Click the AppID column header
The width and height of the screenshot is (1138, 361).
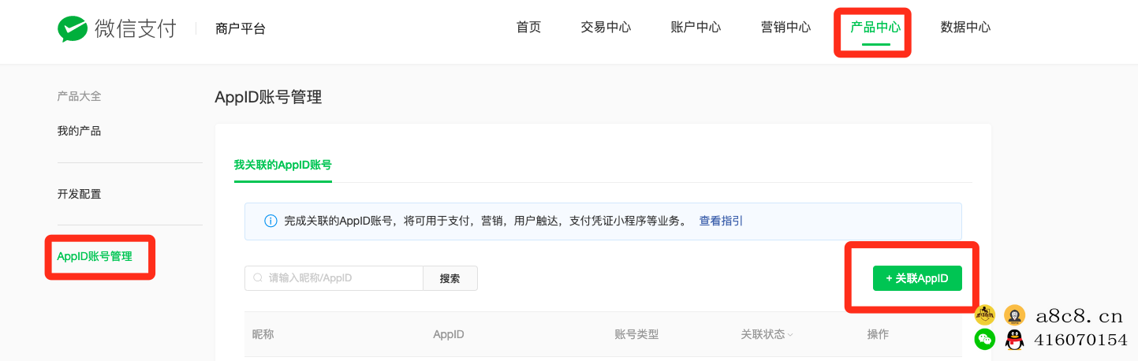[x=449, y=334]
